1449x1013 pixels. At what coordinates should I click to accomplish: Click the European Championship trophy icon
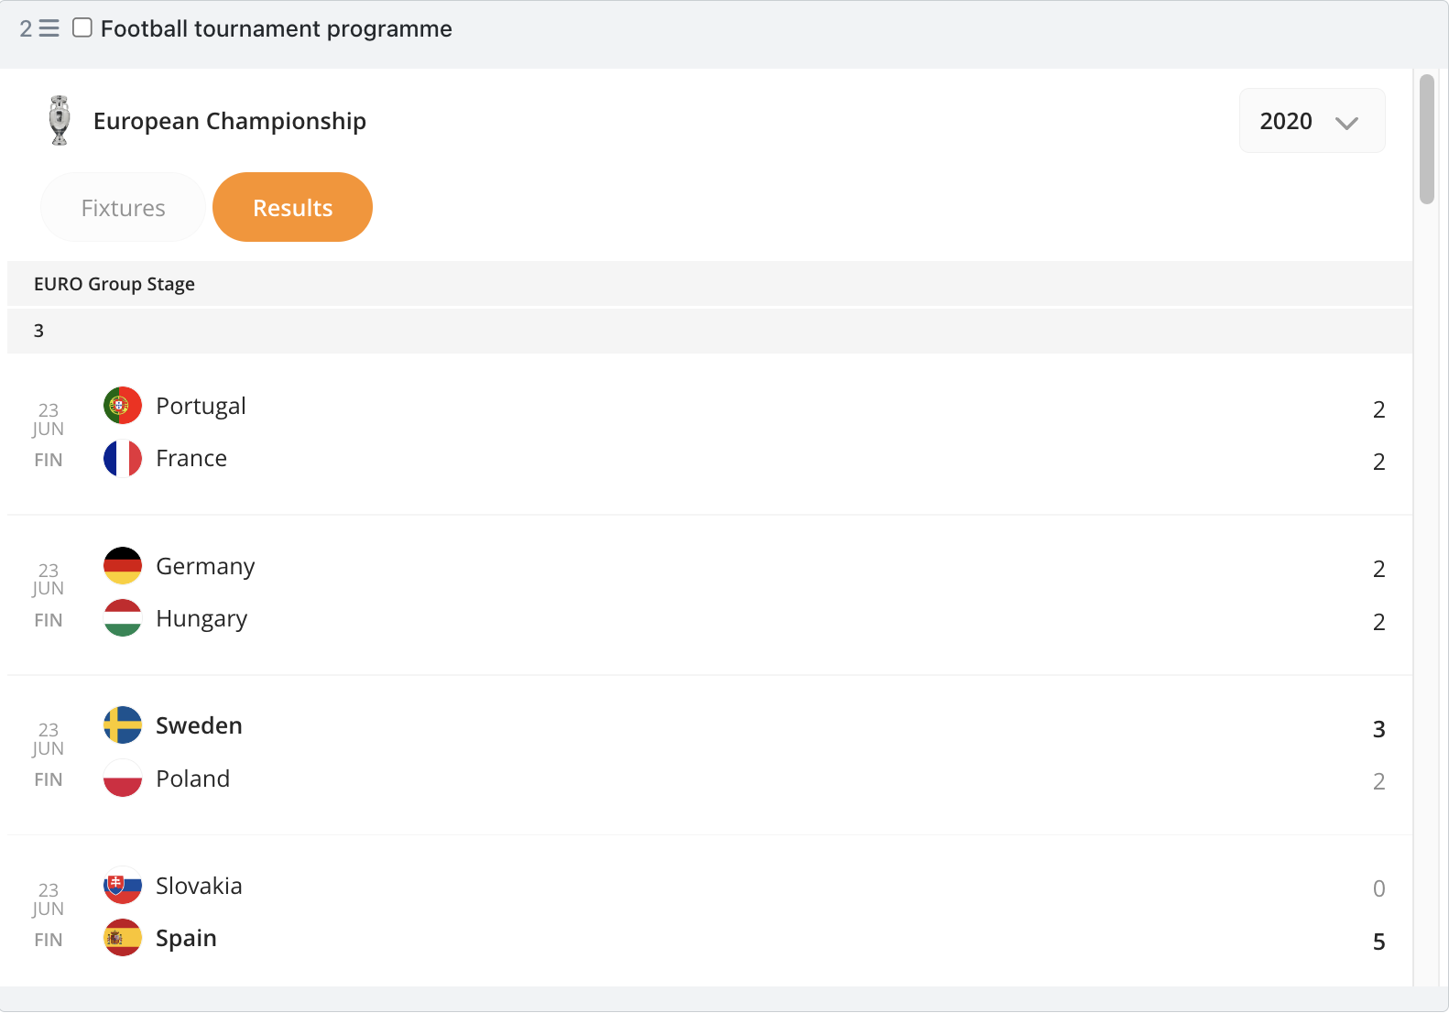[60, 121]
